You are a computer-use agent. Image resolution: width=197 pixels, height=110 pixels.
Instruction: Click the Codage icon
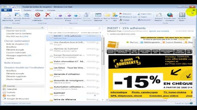pos(121,20)
